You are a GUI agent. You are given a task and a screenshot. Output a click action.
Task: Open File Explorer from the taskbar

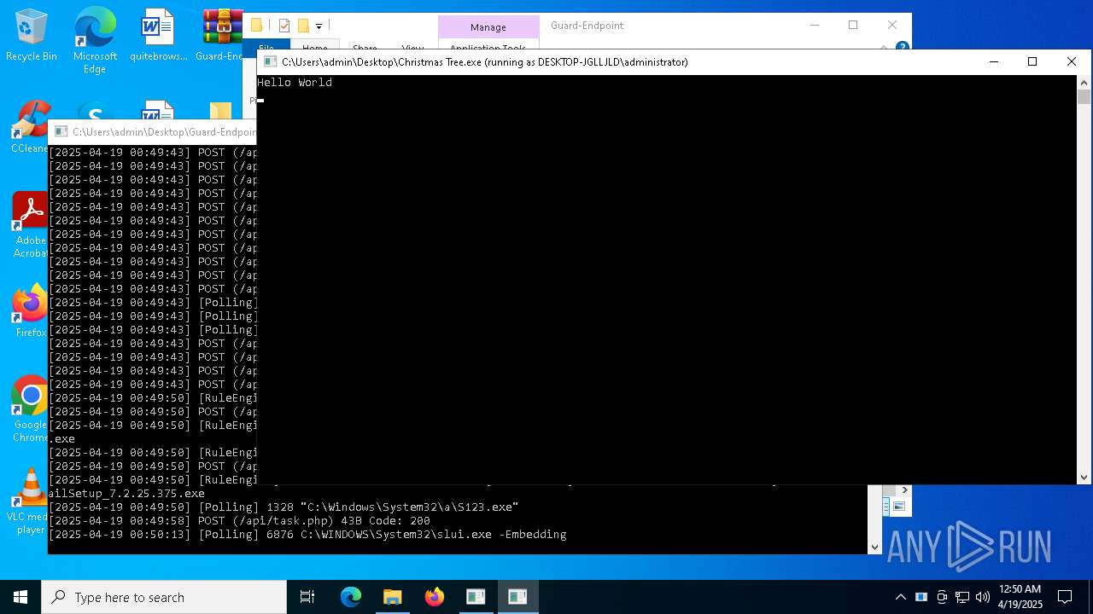pos(393,597)
